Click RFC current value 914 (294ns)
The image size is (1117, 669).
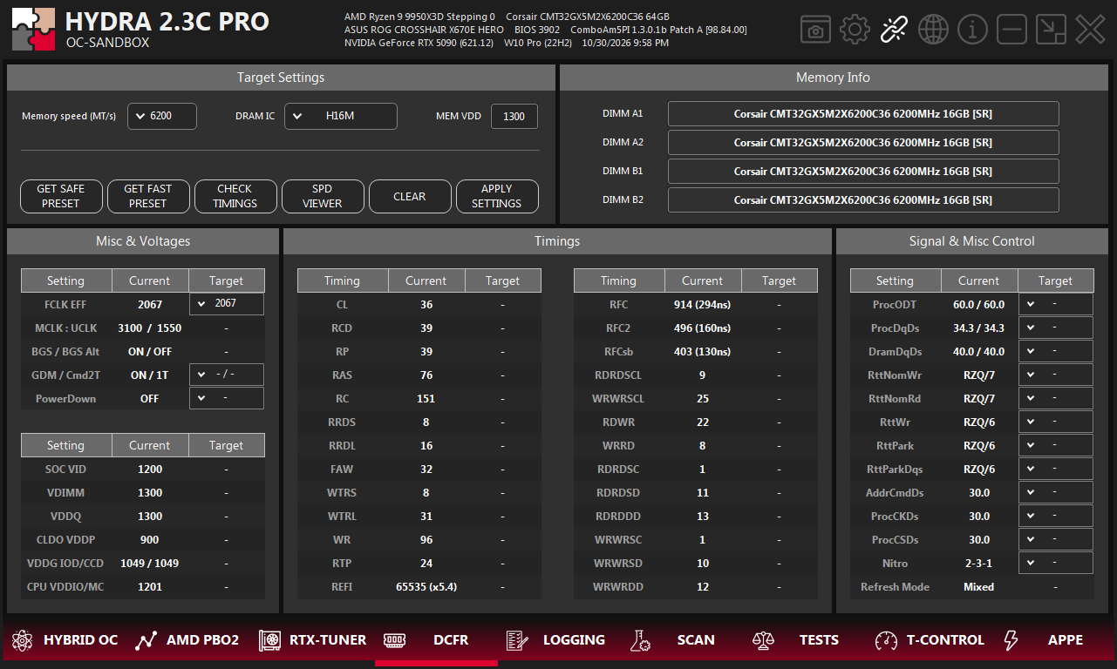coord(702,304)
